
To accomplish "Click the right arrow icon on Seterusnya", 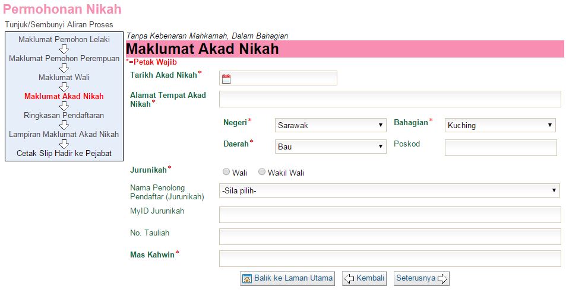I will click(442, 278).
